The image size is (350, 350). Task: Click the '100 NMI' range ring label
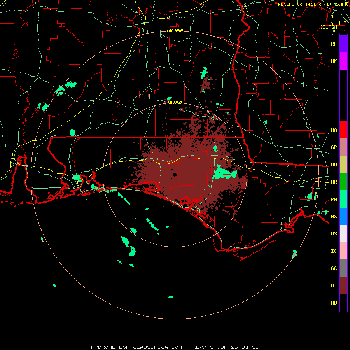[175, 31]
